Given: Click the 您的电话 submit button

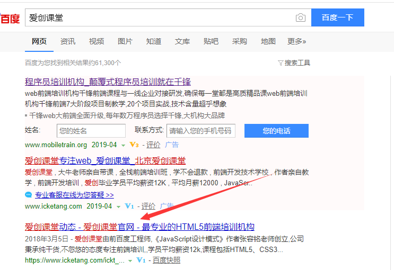Looking at the screenshot, I should 276,131.
